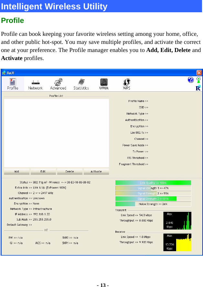Click the Encryption >> profile label
The width and height of the screenshot is (203, 287).
(x=139, y=126)
